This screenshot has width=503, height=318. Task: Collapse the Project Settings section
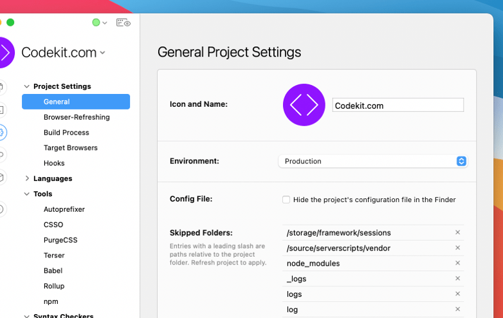tap(27, 86)
